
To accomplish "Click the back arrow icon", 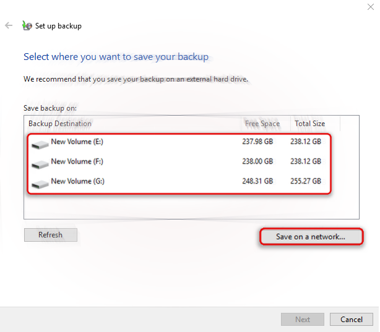I will (9, 26).
